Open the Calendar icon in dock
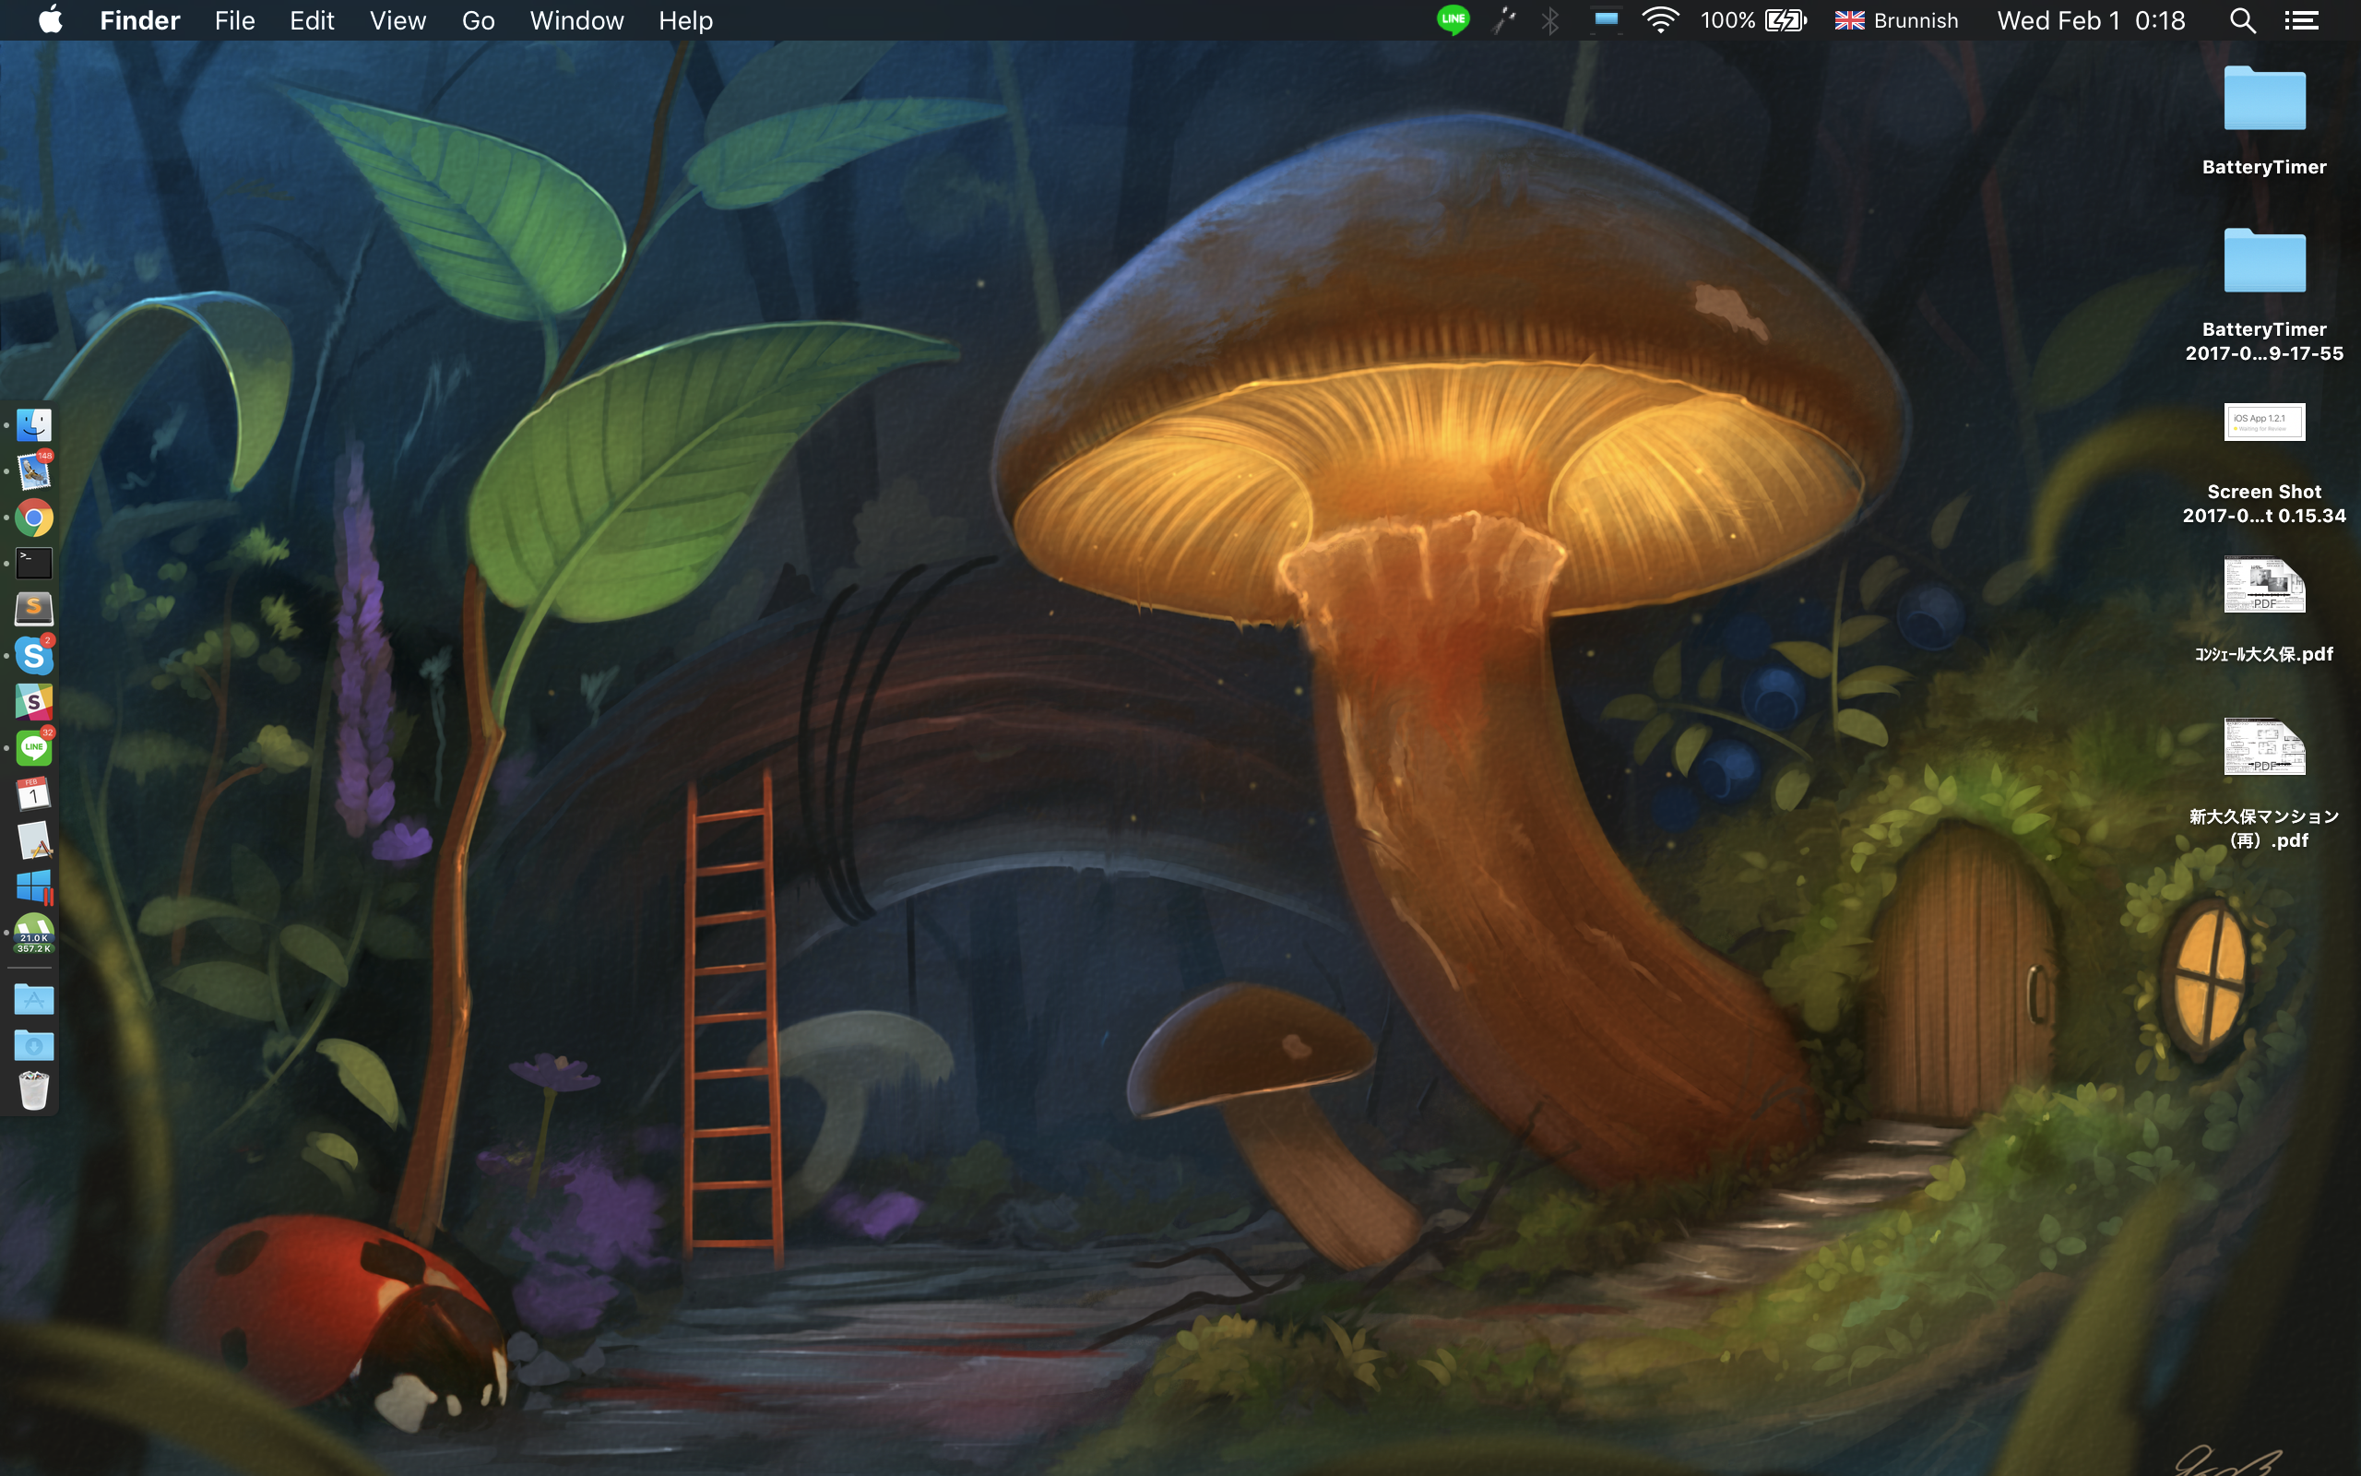Screen dimensions: 2361x1476 pyautogui.click(x=34, y=793)
